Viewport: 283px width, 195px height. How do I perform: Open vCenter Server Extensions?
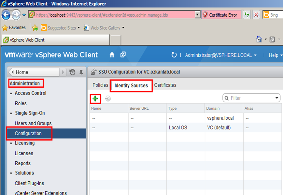pos(41,193)
